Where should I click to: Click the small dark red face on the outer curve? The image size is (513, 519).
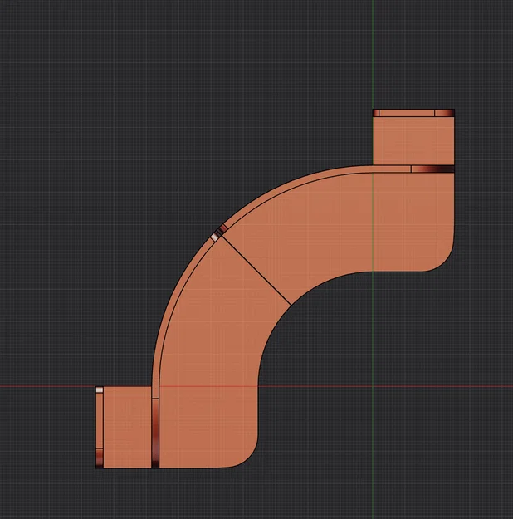click(x=224, y=228)
